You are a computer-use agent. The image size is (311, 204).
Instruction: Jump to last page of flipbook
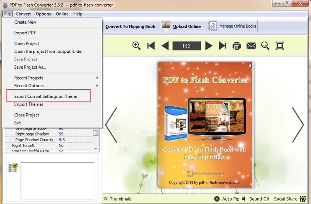pos(222,46)
